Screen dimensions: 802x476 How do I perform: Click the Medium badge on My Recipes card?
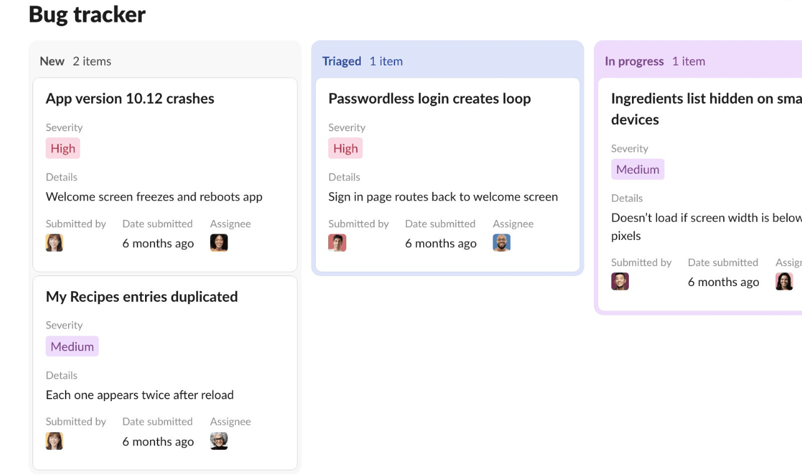click(72, 346)
